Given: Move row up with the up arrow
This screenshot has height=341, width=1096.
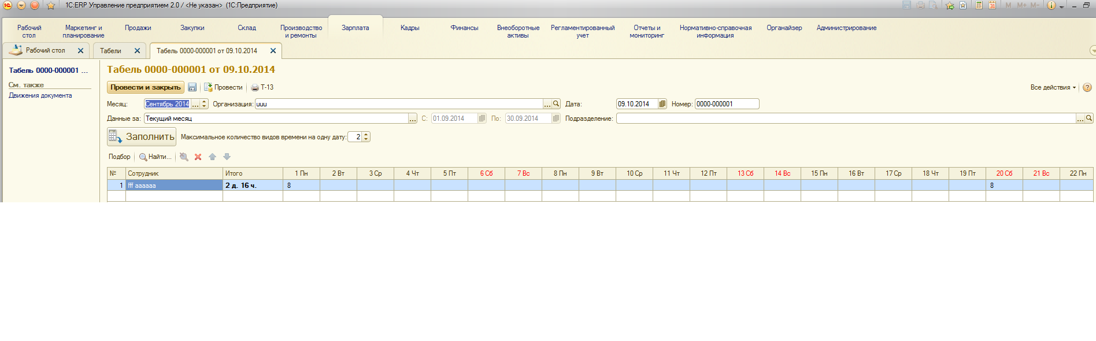Looking at the screenshot, I should tap(212, 157).
